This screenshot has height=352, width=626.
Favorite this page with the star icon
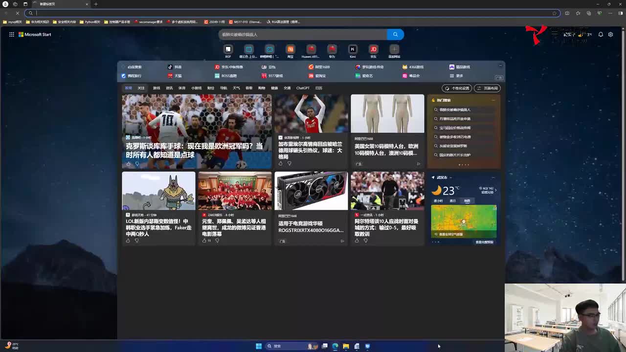pos(554,13)
